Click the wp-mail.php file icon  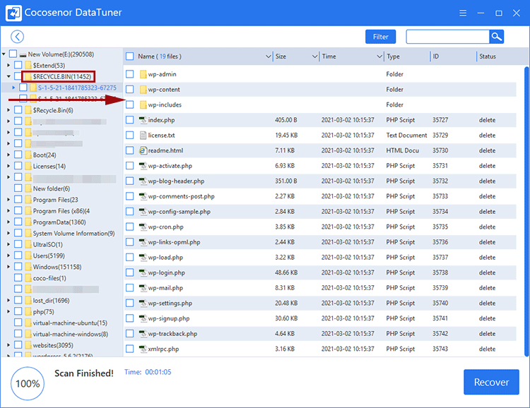coord(143,288)
